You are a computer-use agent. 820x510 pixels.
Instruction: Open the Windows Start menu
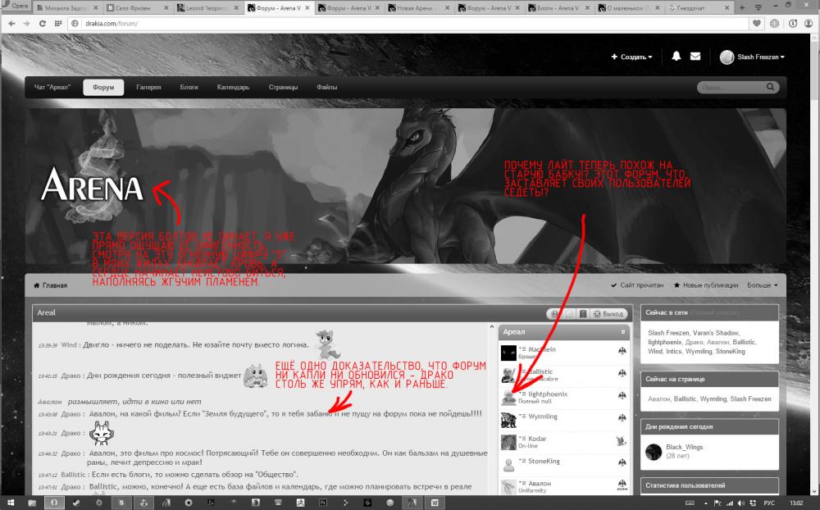10,503
